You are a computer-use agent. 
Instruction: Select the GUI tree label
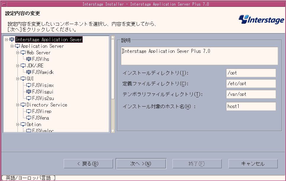tap(30, 79)
